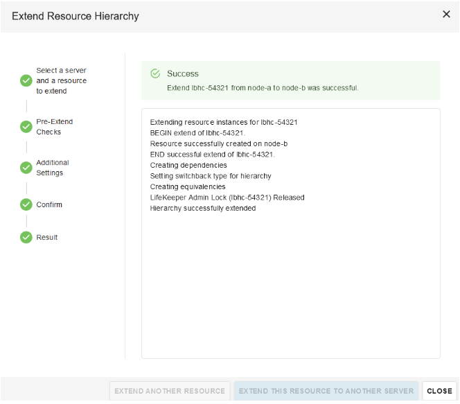Screen dimensions: 460x404
Task: Click the green check beside Pre-Extend Checks
Action: click(26, 127)
